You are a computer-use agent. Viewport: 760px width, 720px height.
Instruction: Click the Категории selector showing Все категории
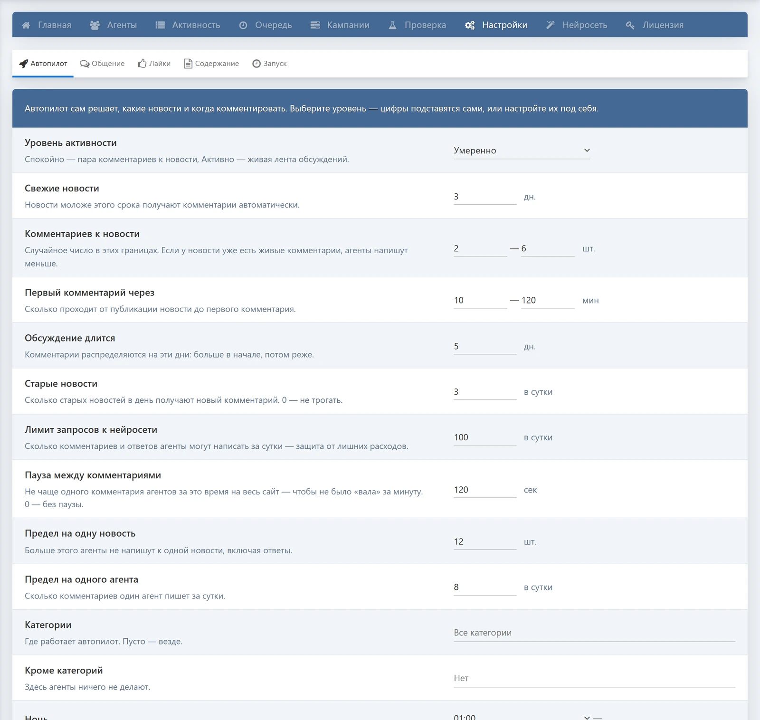click(594, 633)
